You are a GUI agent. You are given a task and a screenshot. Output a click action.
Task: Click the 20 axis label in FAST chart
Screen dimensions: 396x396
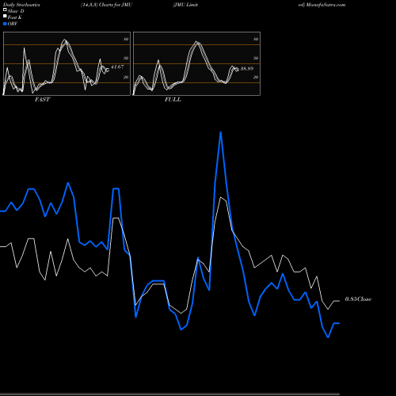pos(126,77)
